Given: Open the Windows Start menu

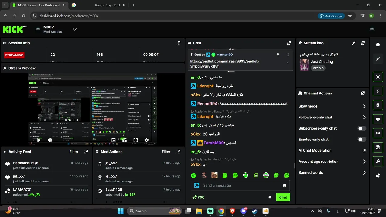Looking at the screenshot, I should pos(120,211).
